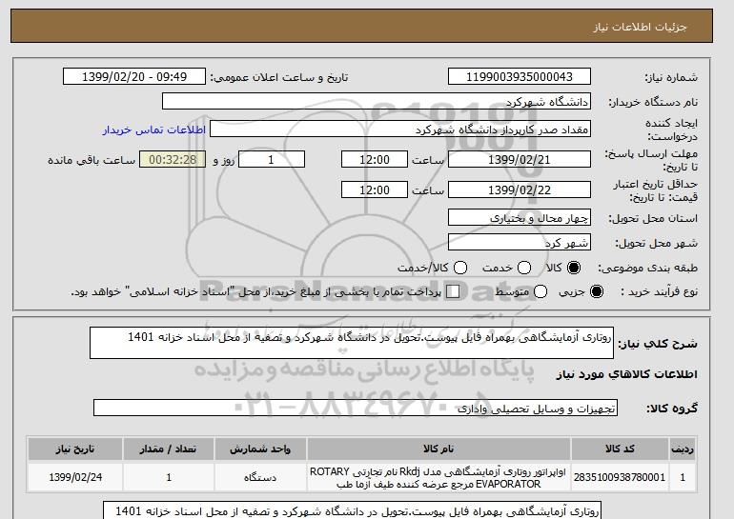Click the delivery city field شهر کرد
This screenshot has height=519, width=734.
(520, 242)
